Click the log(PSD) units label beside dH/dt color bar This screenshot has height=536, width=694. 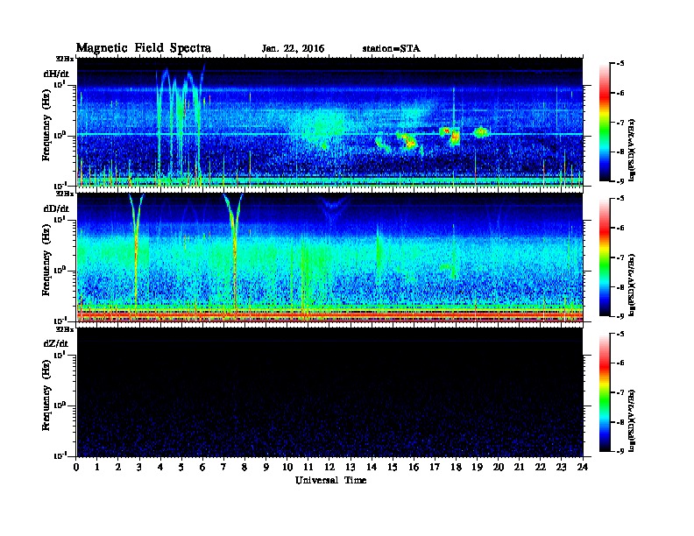coord(633,150)
